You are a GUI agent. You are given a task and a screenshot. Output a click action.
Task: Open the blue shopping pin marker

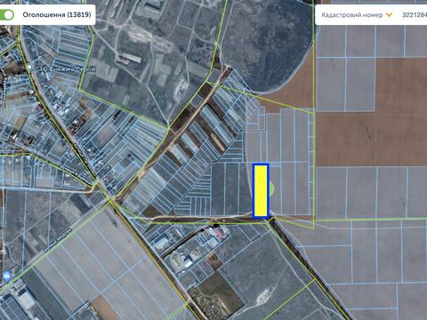pyautogui.click(x=6, y=276)
